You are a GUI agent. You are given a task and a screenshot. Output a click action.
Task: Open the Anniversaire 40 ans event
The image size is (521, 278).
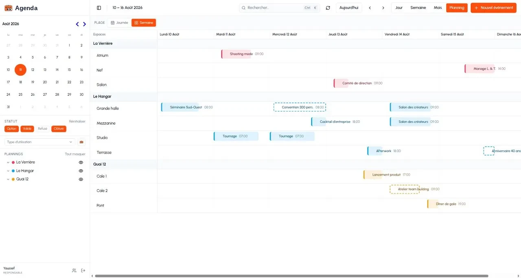[489, 151]
